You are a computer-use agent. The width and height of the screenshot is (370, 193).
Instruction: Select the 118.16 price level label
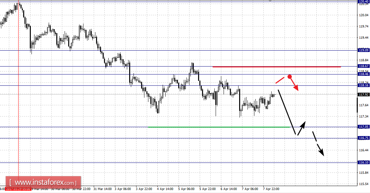364,85
